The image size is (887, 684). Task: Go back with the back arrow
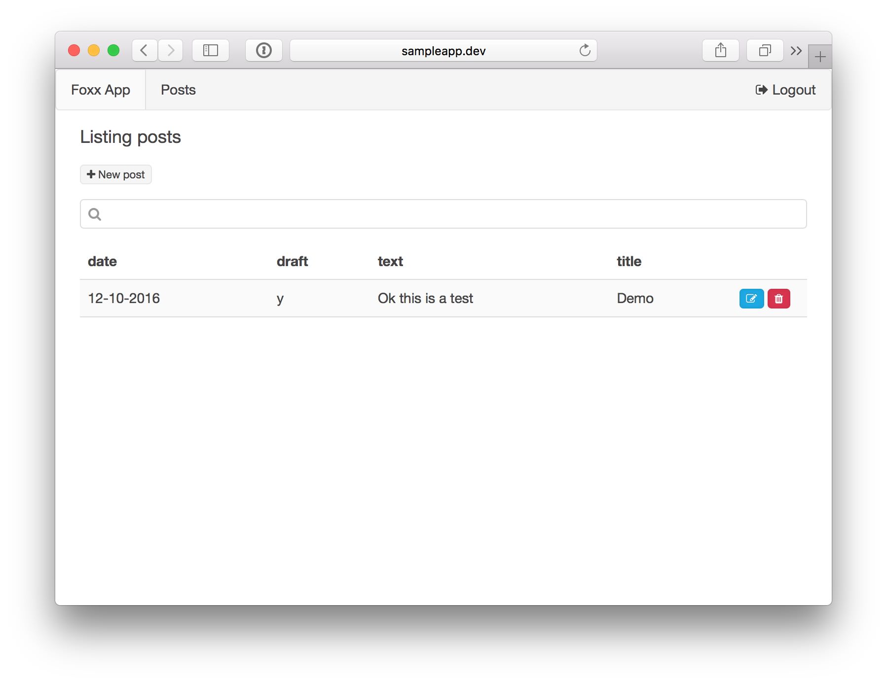point(145,51)
